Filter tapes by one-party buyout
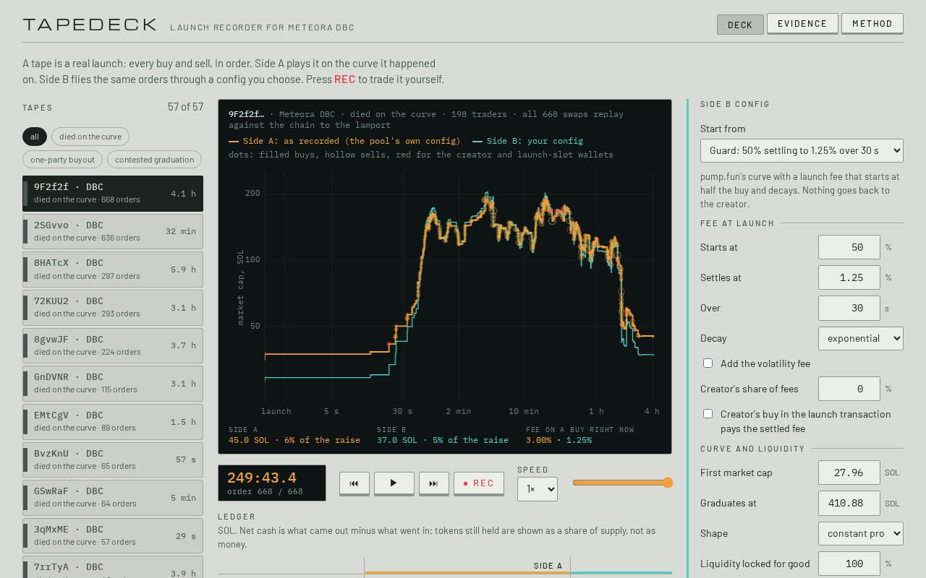926x578 pixels. click(x=63, y=160)
